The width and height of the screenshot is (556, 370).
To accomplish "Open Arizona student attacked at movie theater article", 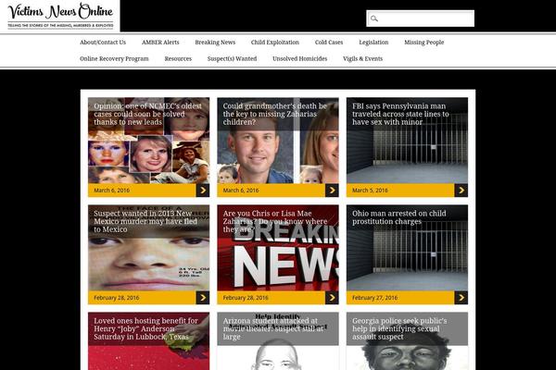I will pyautogui.click(x=273, y=328).
